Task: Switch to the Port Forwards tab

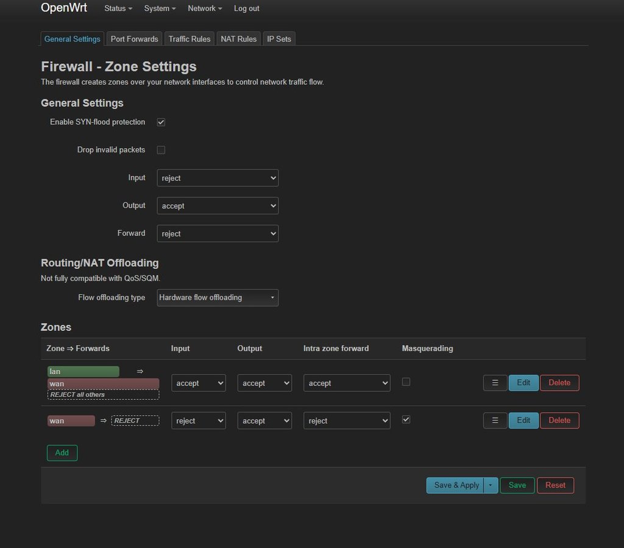Action: tap(134, 39)
